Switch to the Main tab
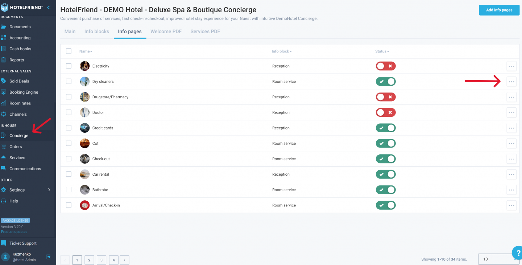This screenshot has height=265, width=522. (70, 31)
